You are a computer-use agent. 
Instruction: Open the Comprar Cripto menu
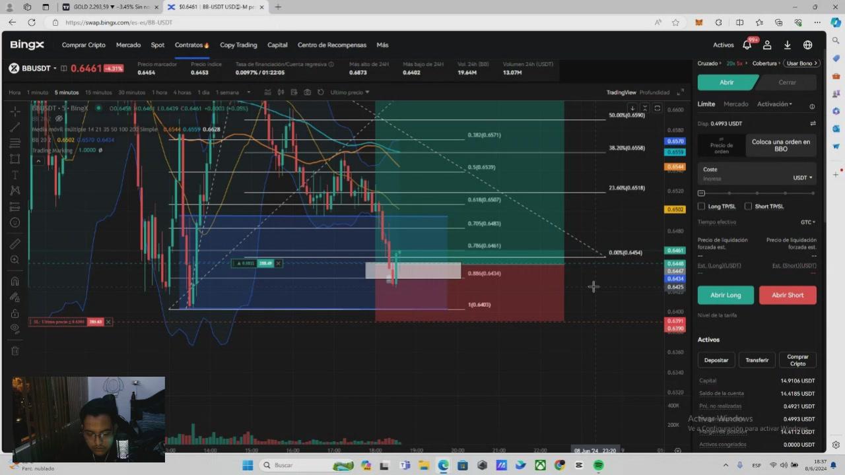pos(84,45)
